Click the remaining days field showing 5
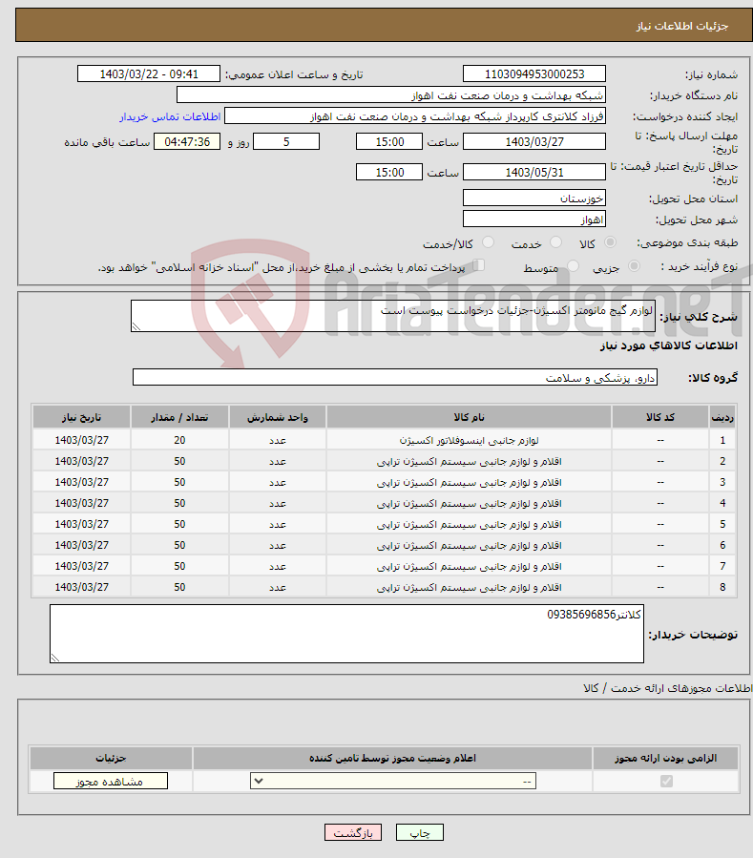This screenshot has width=753, height=858. (x=286, y=141)
